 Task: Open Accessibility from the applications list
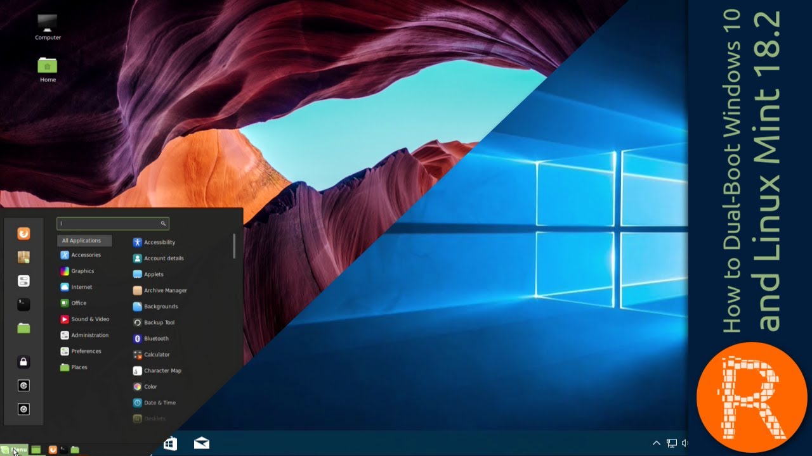point(154,242)
